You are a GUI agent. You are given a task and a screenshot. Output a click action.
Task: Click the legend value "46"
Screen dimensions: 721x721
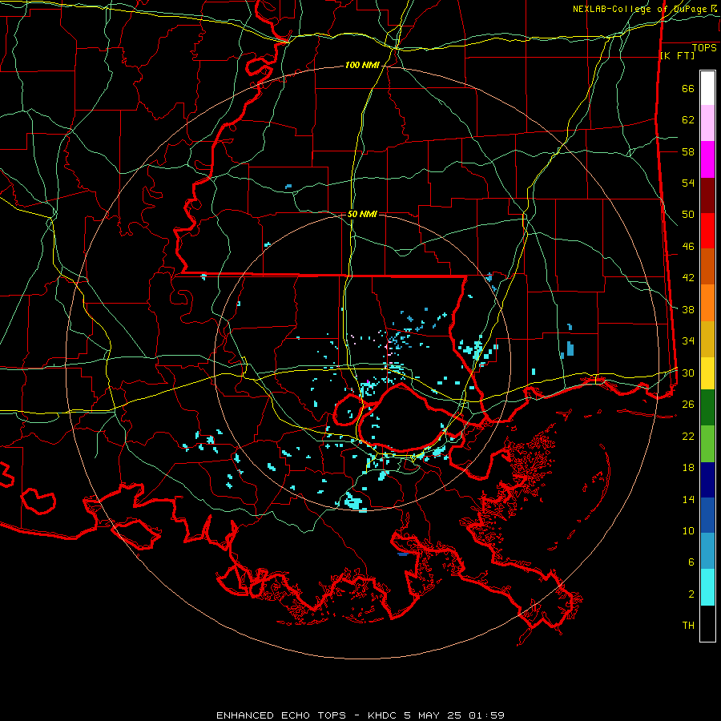pos(688,247)
